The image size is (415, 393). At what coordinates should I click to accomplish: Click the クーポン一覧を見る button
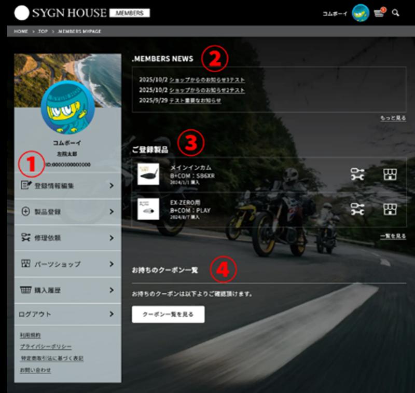click(168, 315)
